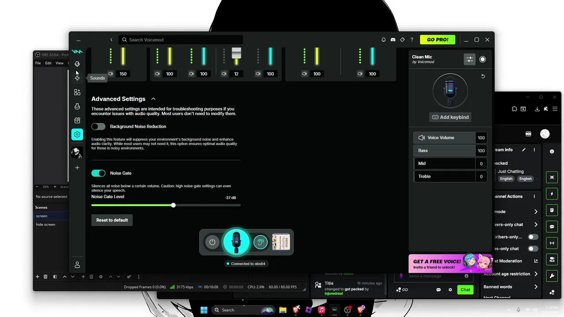Mute the channel showing 150
564x317 pixels.
coord(111,74)
